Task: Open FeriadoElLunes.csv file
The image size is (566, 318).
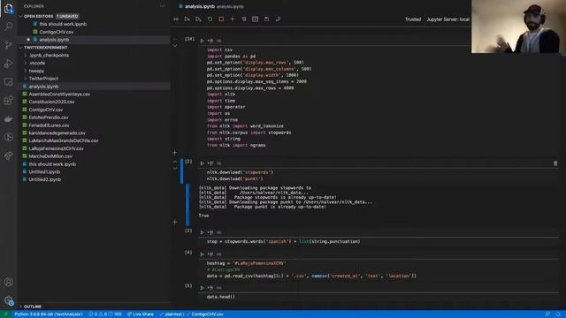Action: [x=49, y=125]
